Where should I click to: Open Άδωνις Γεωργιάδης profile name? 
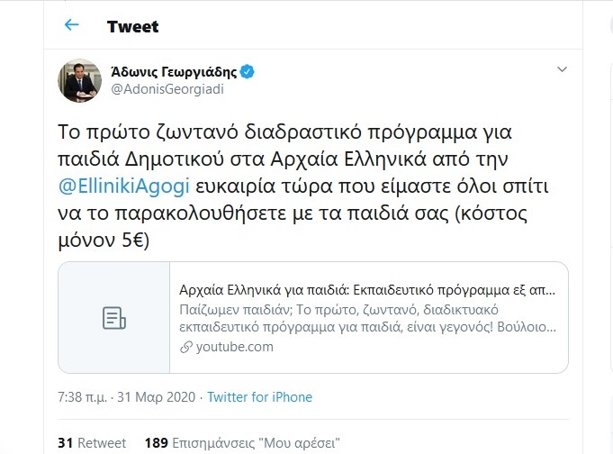[x=173, y=71]
